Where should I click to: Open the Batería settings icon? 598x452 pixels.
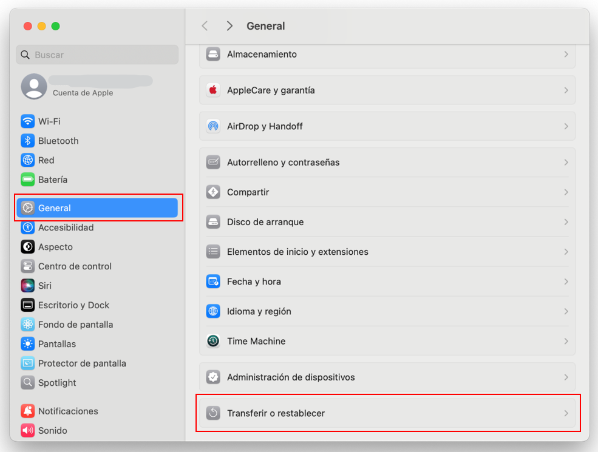point(28,180)
